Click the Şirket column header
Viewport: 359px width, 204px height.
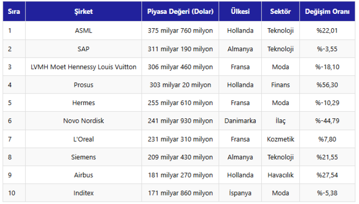84,12
